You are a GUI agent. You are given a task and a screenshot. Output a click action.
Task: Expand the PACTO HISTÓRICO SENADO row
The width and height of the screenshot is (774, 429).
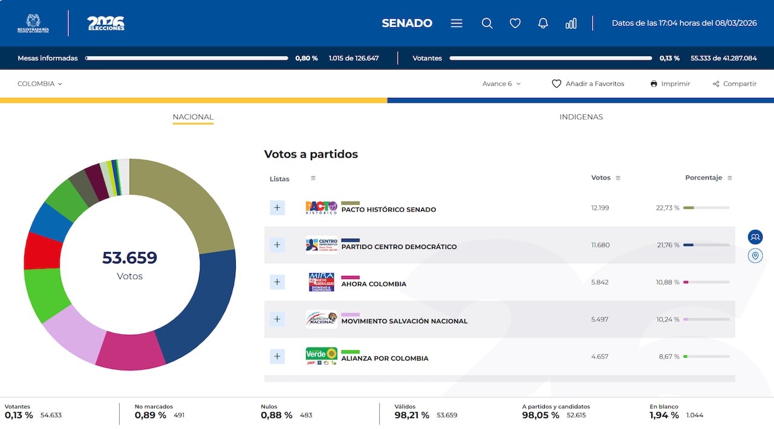[x=277, y=207]
